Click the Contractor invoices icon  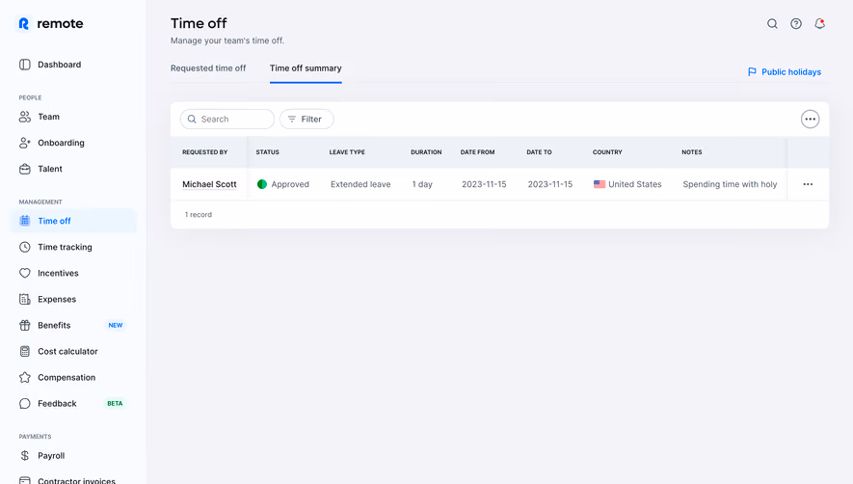click(x=24, y=480)
